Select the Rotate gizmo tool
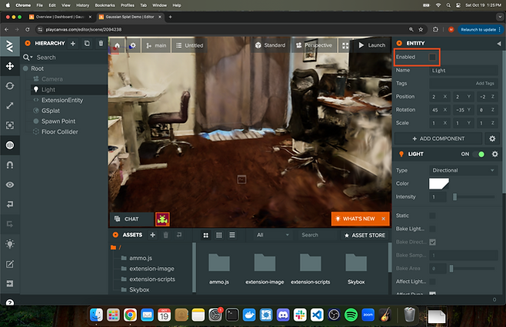506x327 pixels. point(9,85)
